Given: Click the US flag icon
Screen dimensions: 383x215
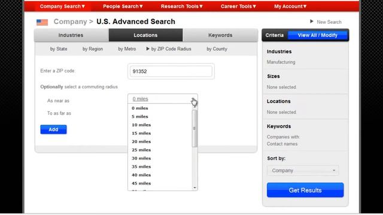Looking at the screenshot, I should click(42, 22).
